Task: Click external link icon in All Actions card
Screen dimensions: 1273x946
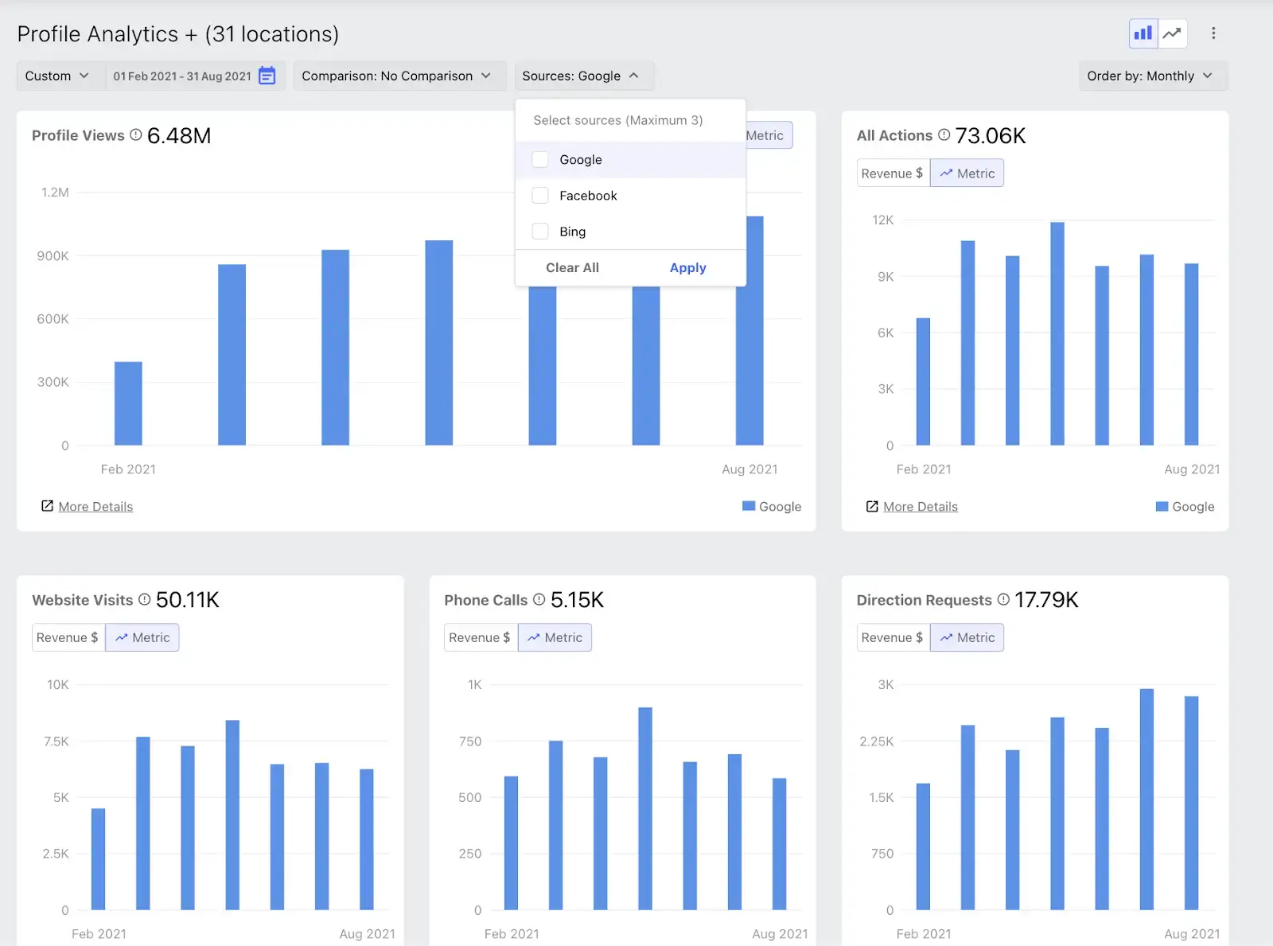Action: pyautogui.click(x=872, y=506)
